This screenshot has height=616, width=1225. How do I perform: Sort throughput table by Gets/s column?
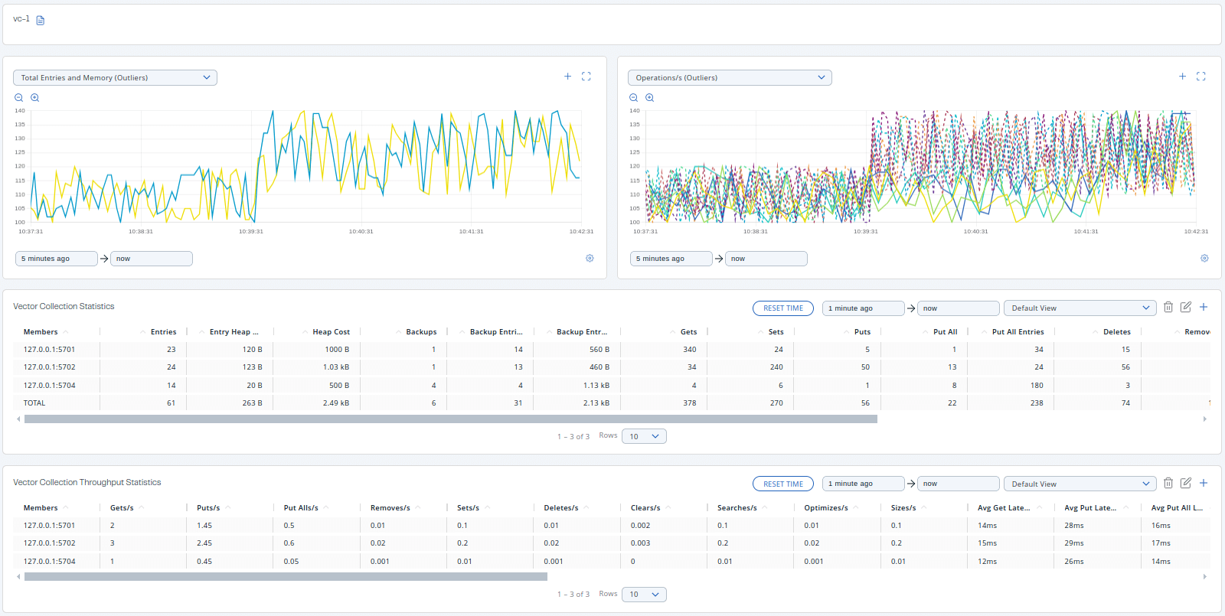(122, 508)
